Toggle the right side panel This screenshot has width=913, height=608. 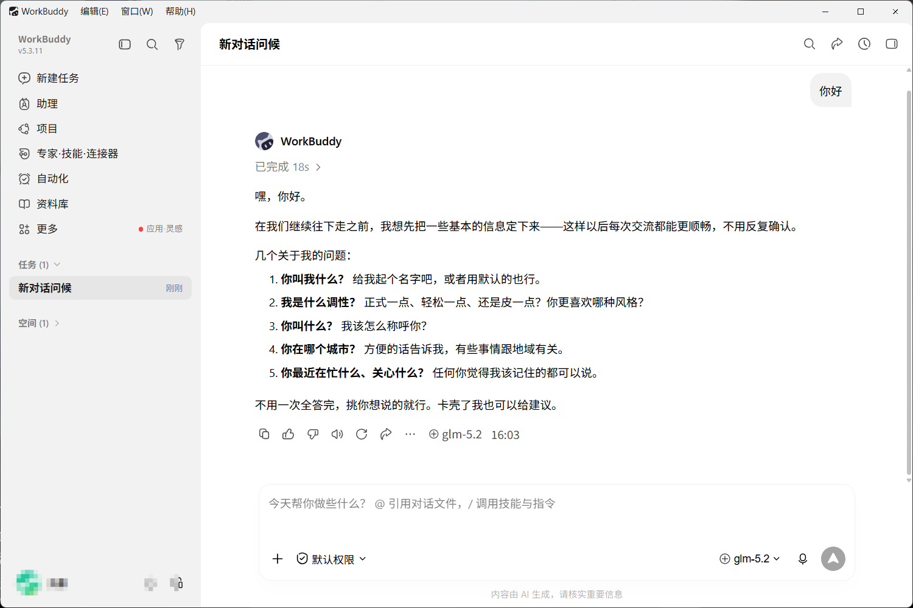coord(892,44)
